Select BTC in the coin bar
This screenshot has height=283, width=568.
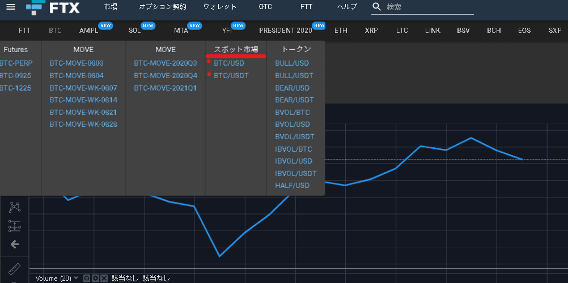(x=55, y=31)
